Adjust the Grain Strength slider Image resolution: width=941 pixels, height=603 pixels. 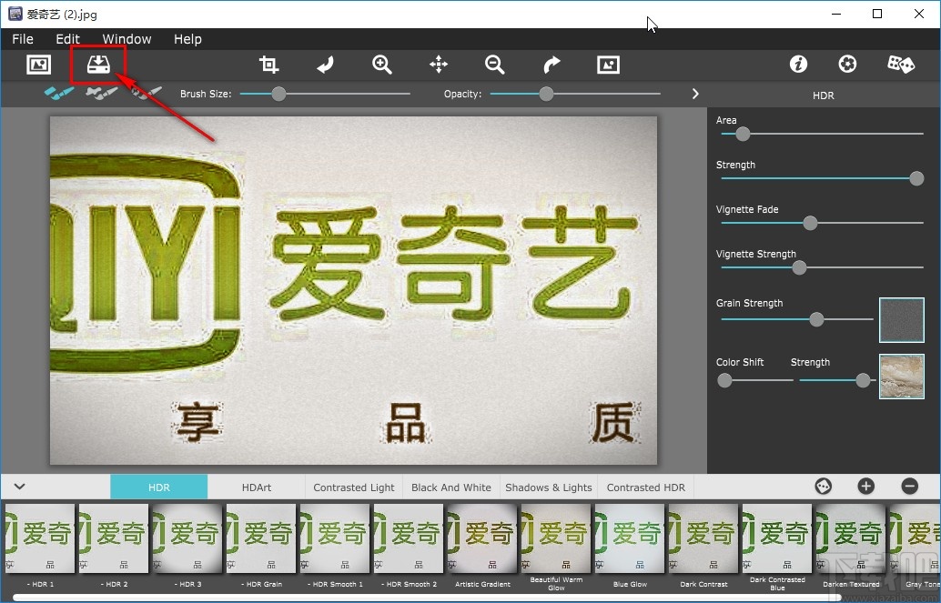pyautogui.click(x=816, y=319)
